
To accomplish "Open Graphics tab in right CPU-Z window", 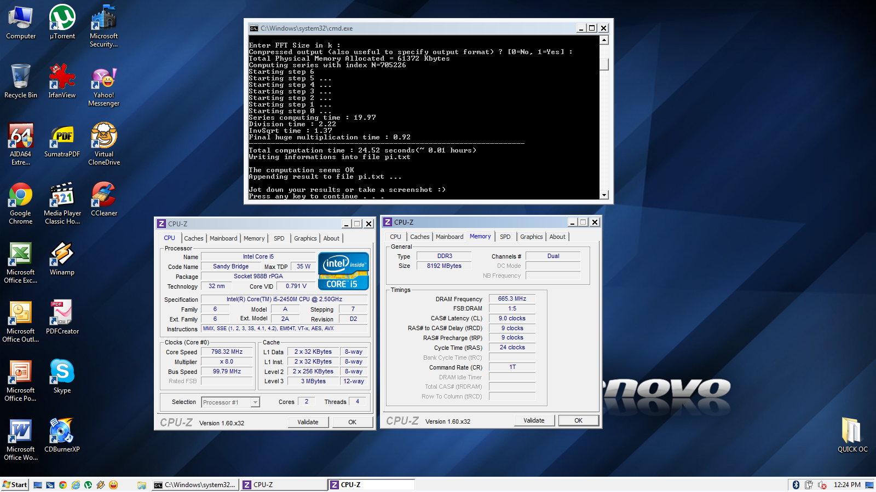I will 532,237.
